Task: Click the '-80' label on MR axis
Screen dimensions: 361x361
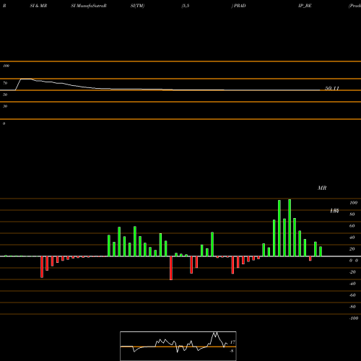Action: click(x=352, y=307)
